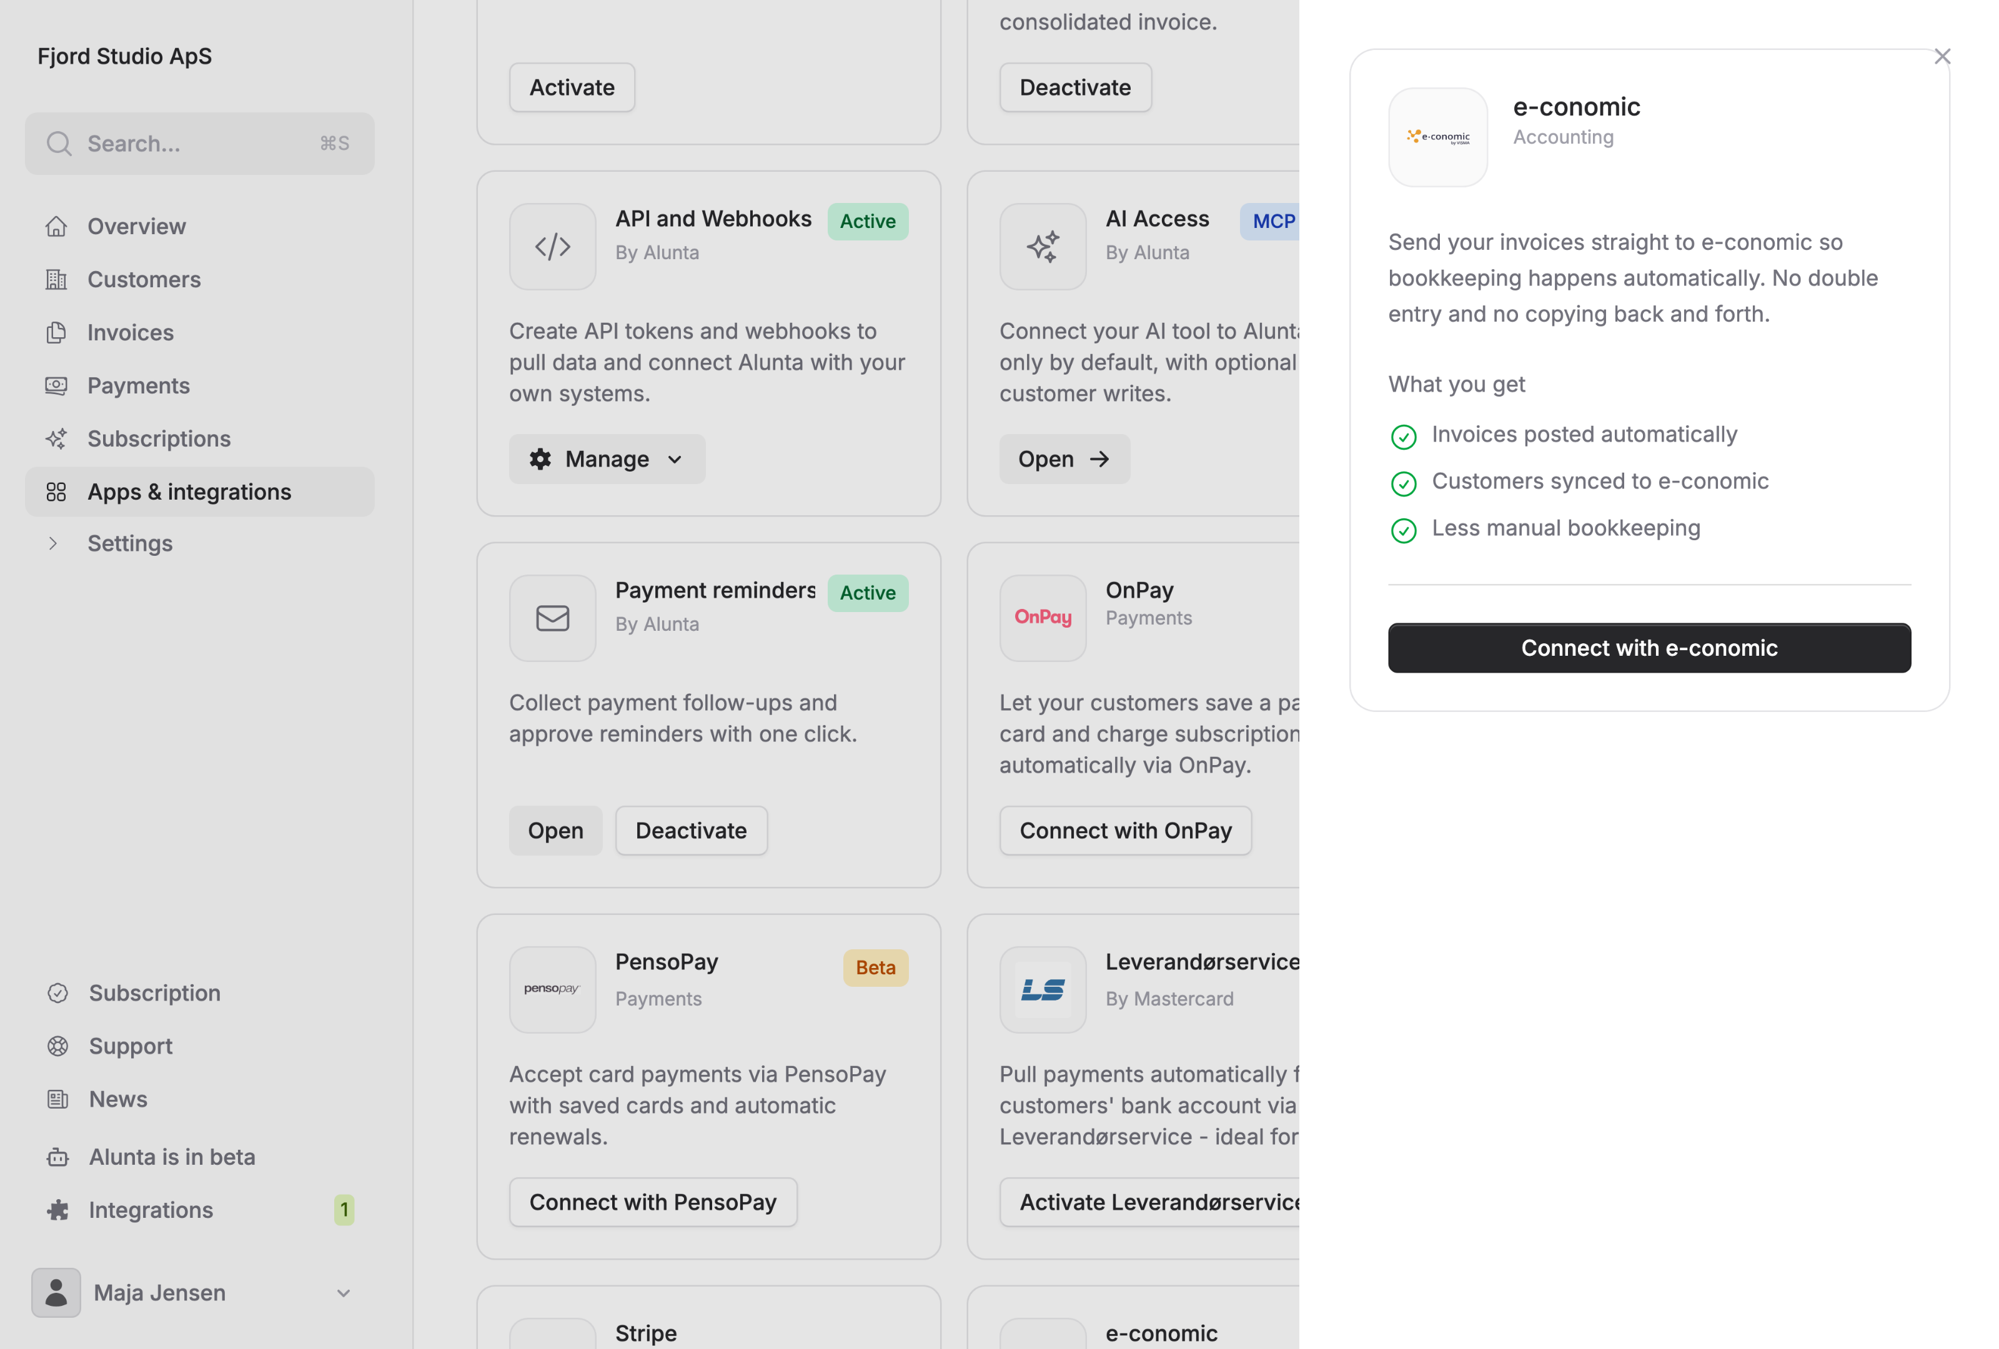The image size is (1999, 1349).
Task: Focus the Search input field
Action: pos(199,144)
